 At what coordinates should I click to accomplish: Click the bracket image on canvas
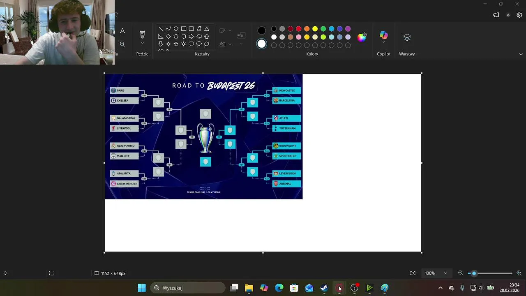coord(204,136)
